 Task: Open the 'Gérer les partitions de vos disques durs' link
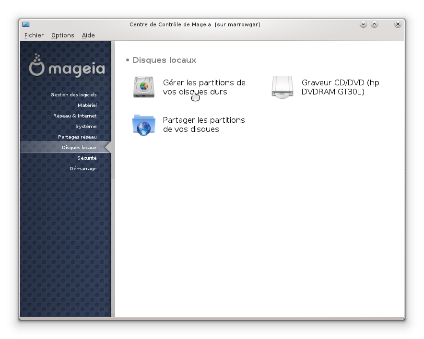pos(204,87)
